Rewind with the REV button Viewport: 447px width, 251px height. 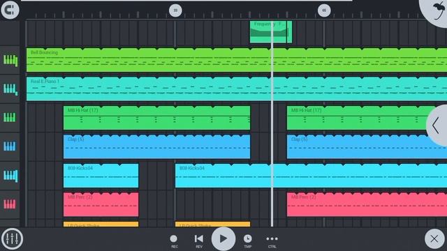tap(198, 241)
